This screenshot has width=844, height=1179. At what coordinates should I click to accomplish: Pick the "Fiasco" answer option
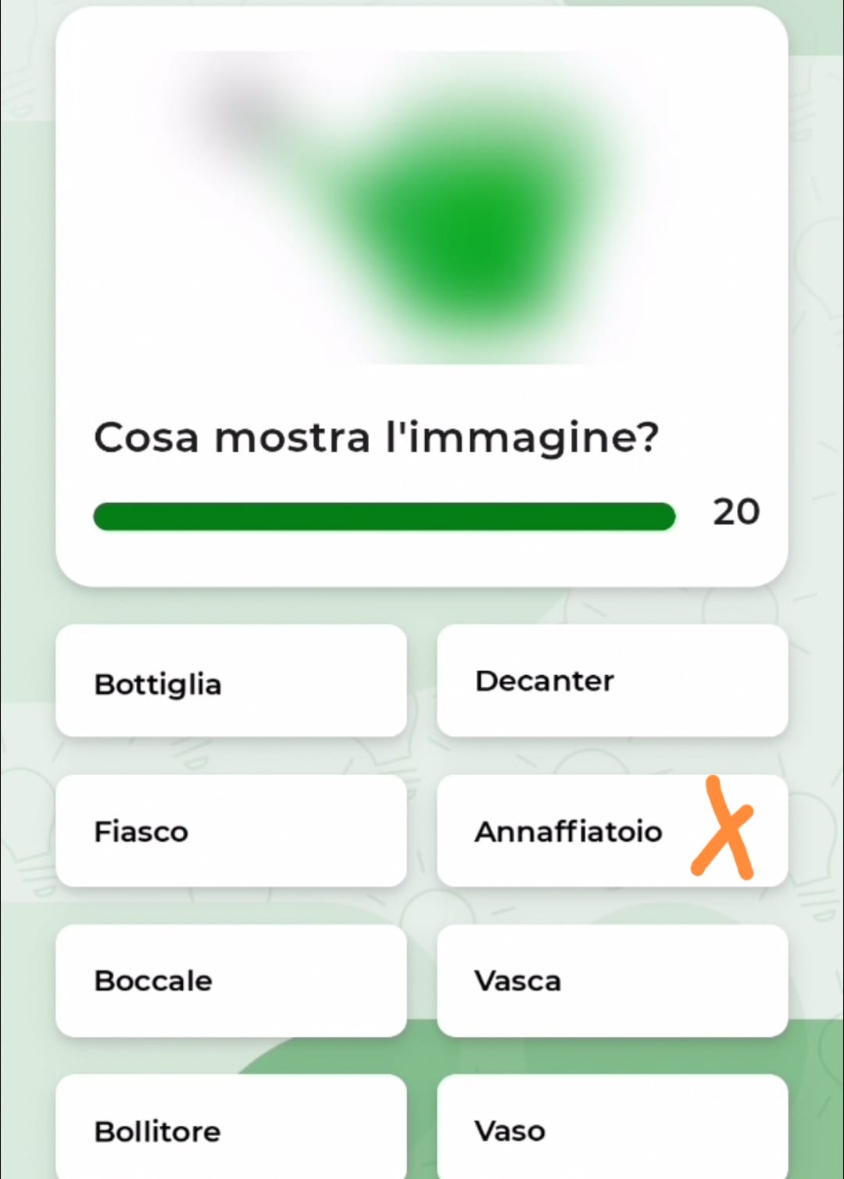(231, 831)
